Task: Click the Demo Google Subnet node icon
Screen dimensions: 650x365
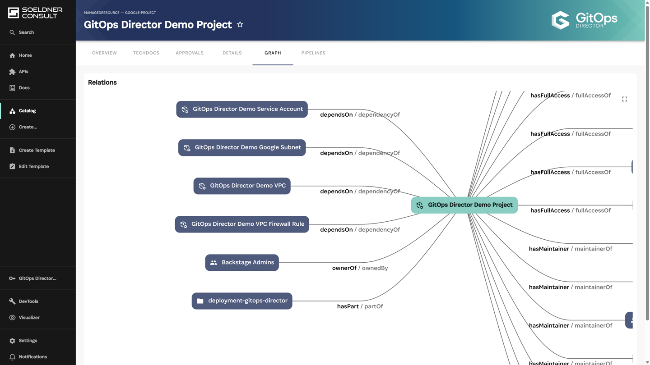Action: pyautogui.click(x=187, y=148)
